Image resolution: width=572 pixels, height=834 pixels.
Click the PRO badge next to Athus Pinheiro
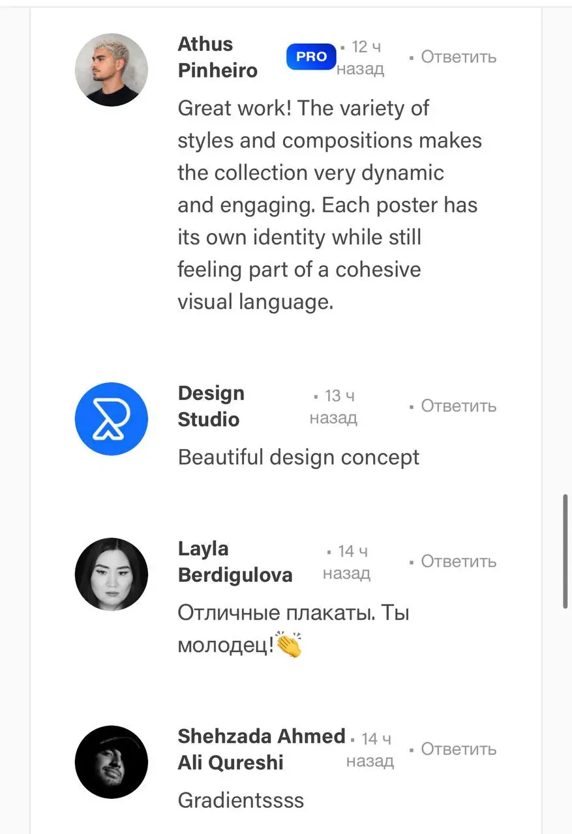tap(311, 57)
